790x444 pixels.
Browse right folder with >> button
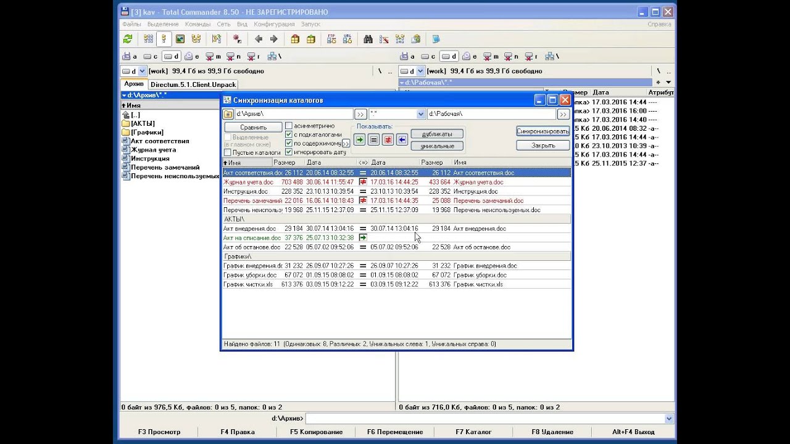tap(563, 114)
